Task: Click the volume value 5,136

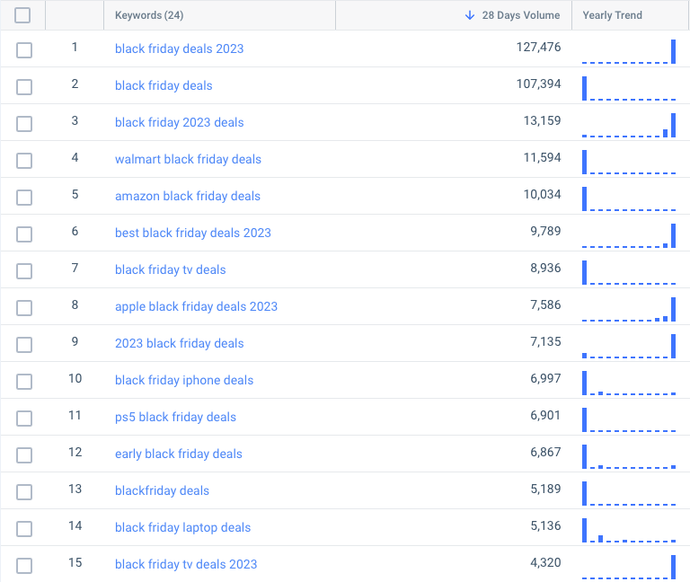Action: (x=545, y=525)
